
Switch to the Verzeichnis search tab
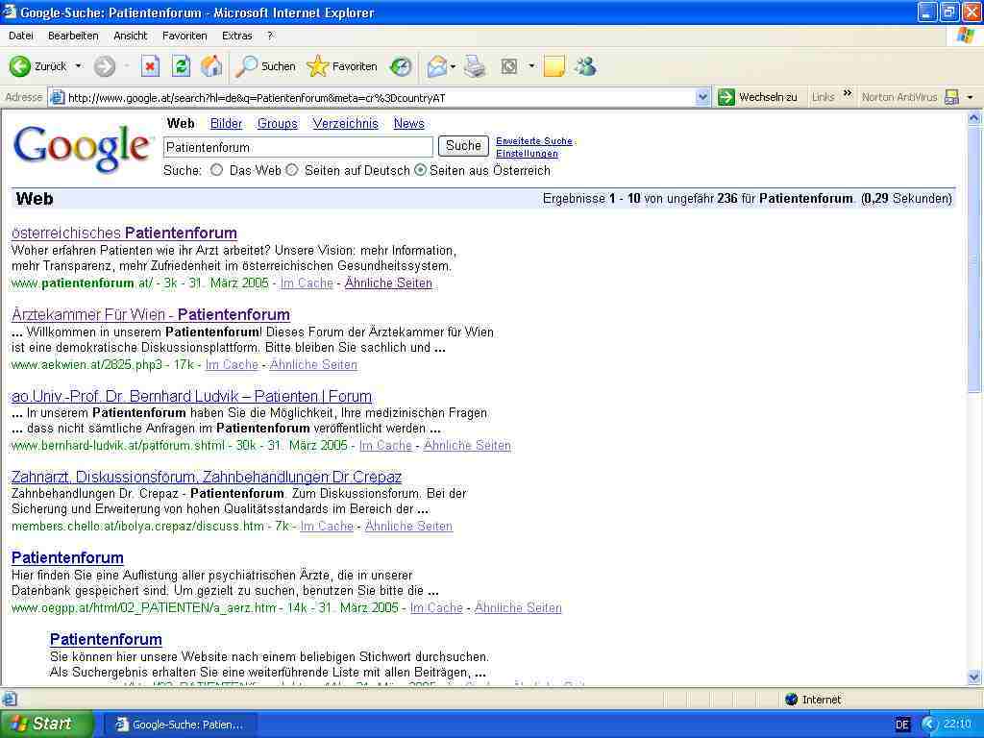coord(346,124)
